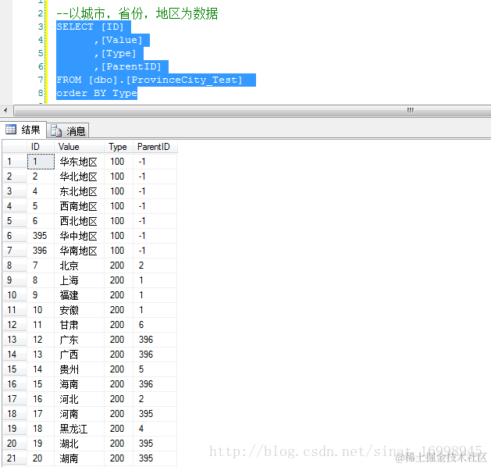This screenshot has width=491, height=467.
Task: Click Type cell 100 in 华东地区 row
Action: [x=119, y=162]
